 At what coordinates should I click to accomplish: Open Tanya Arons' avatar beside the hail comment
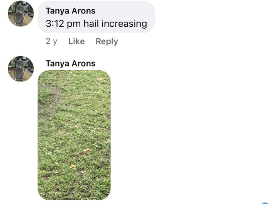(x=21, y=14)
